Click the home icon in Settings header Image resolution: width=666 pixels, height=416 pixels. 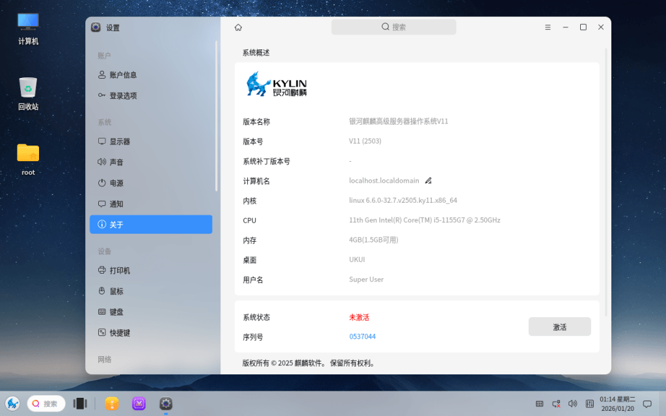[238, 27]
